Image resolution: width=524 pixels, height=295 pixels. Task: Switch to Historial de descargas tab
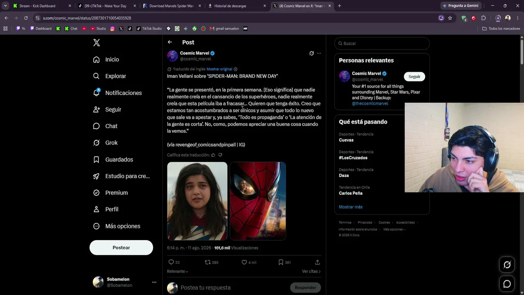pos(237,6)
